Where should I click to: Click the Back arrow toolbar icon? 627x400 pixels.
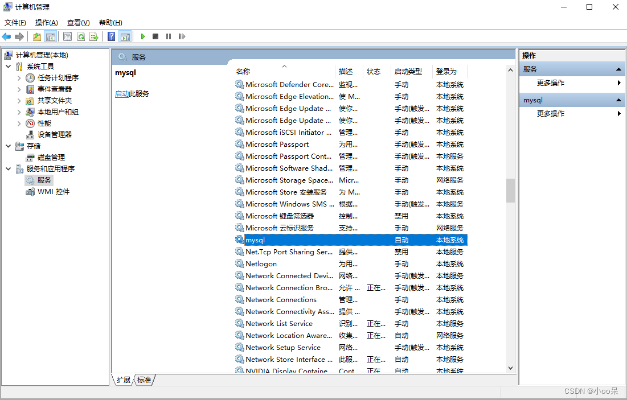(x=6, y=37)
